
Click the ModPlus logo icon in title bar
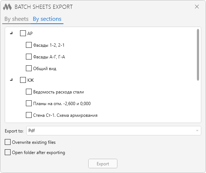(7, 7)
